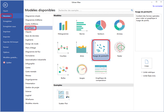Click the Se connecter link
164x112 pixels.
click(158, 6)
